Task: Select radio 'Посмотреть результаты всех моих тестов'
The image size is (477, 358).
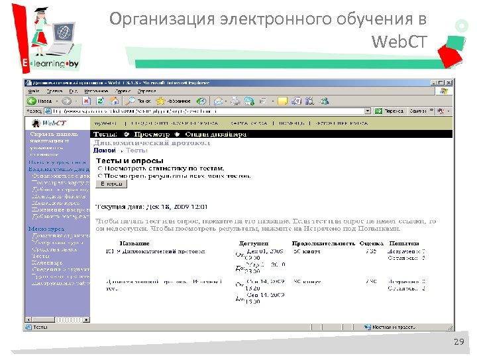Action: 100,176
